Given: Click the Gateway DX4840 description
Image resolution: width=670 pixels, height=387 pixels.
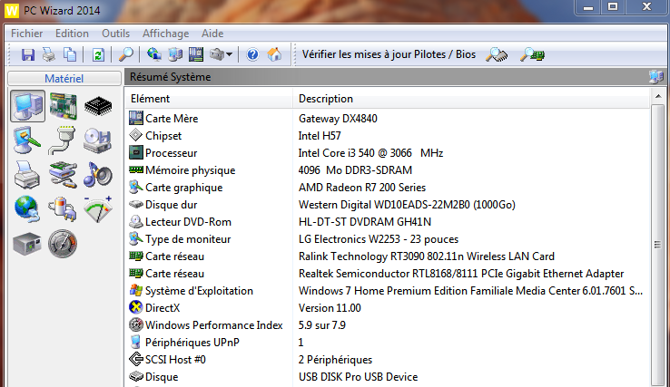Looking at the screenshot, I should (x=338, y=119).
